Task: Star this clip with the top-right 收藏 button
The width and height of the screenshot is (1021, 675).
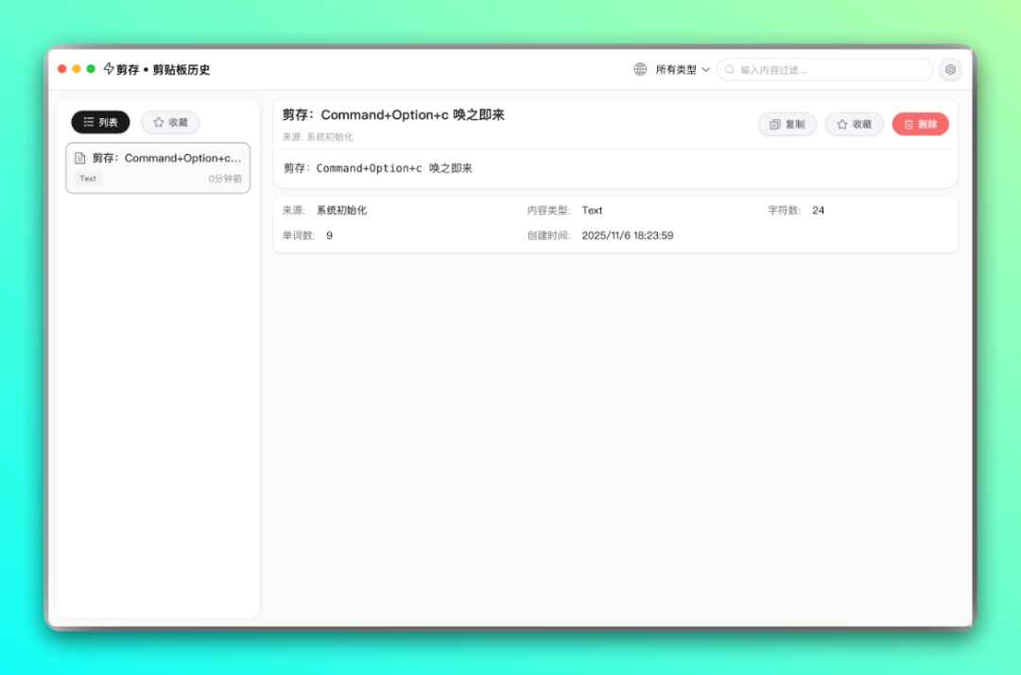Action: (854, 124)
